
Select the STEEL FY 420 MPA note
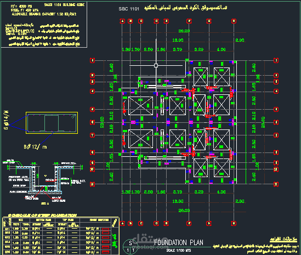[x=25, y=10]
